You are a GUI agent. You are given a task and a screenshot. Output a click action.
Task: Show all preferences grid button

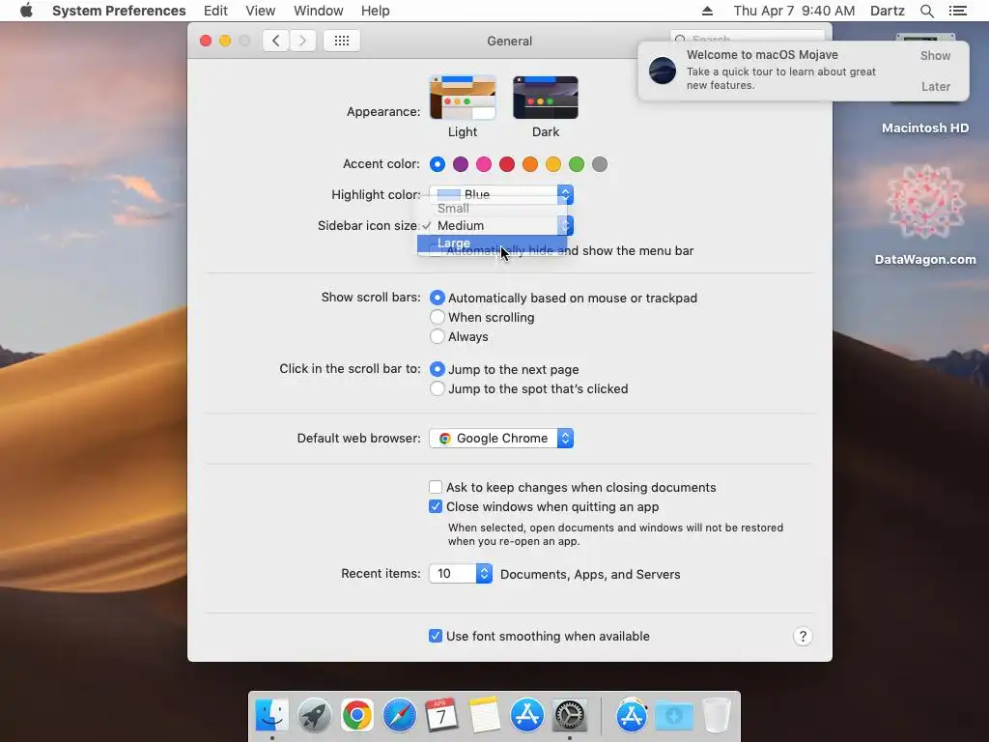[342, 41]
